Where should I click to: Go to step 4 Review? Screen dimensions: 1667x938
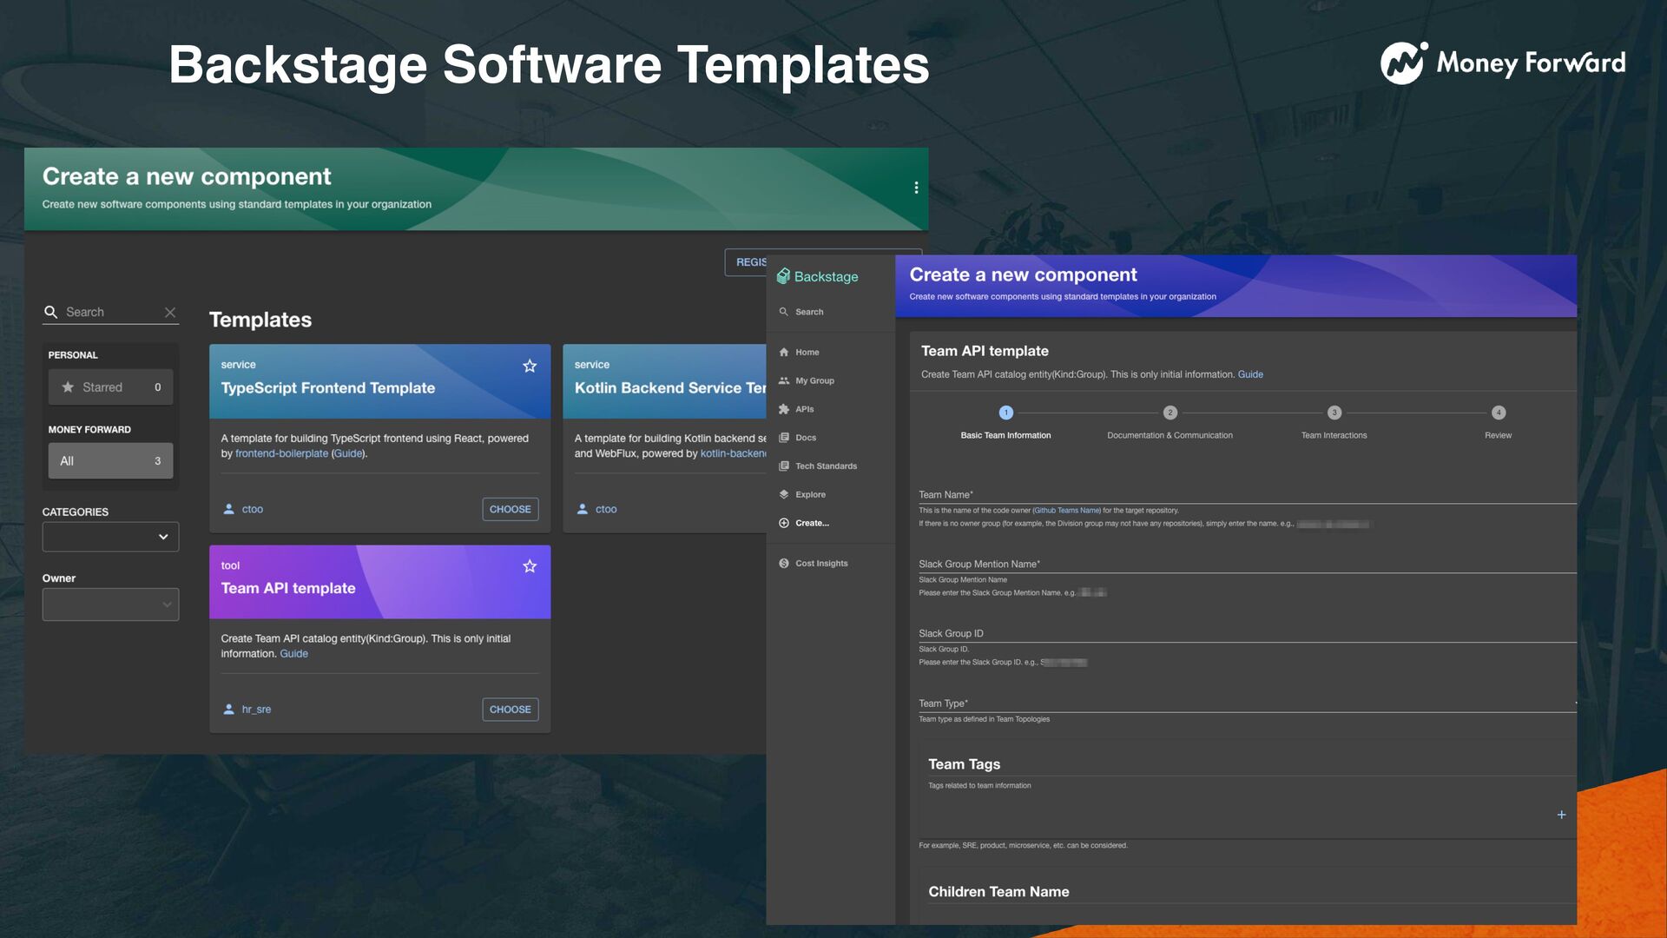coord(1498,422)
